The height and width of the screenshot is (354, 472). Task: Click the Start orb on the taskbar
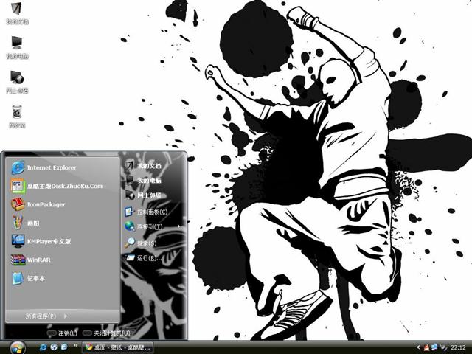tap(18, 347)
